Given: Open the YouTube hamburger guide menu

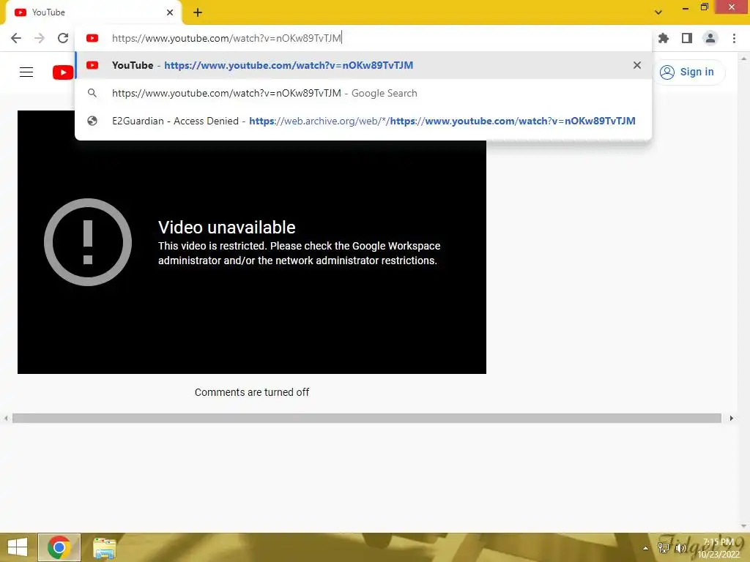Looking at the screenshot, I should pos(26,72).
